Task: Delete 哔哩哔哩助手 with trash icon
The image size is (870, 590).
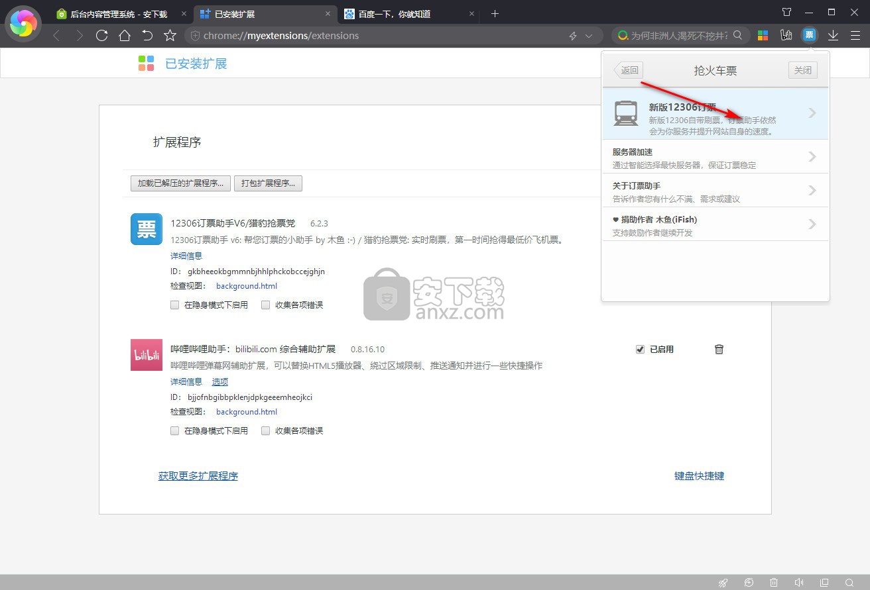Action: 719,349
